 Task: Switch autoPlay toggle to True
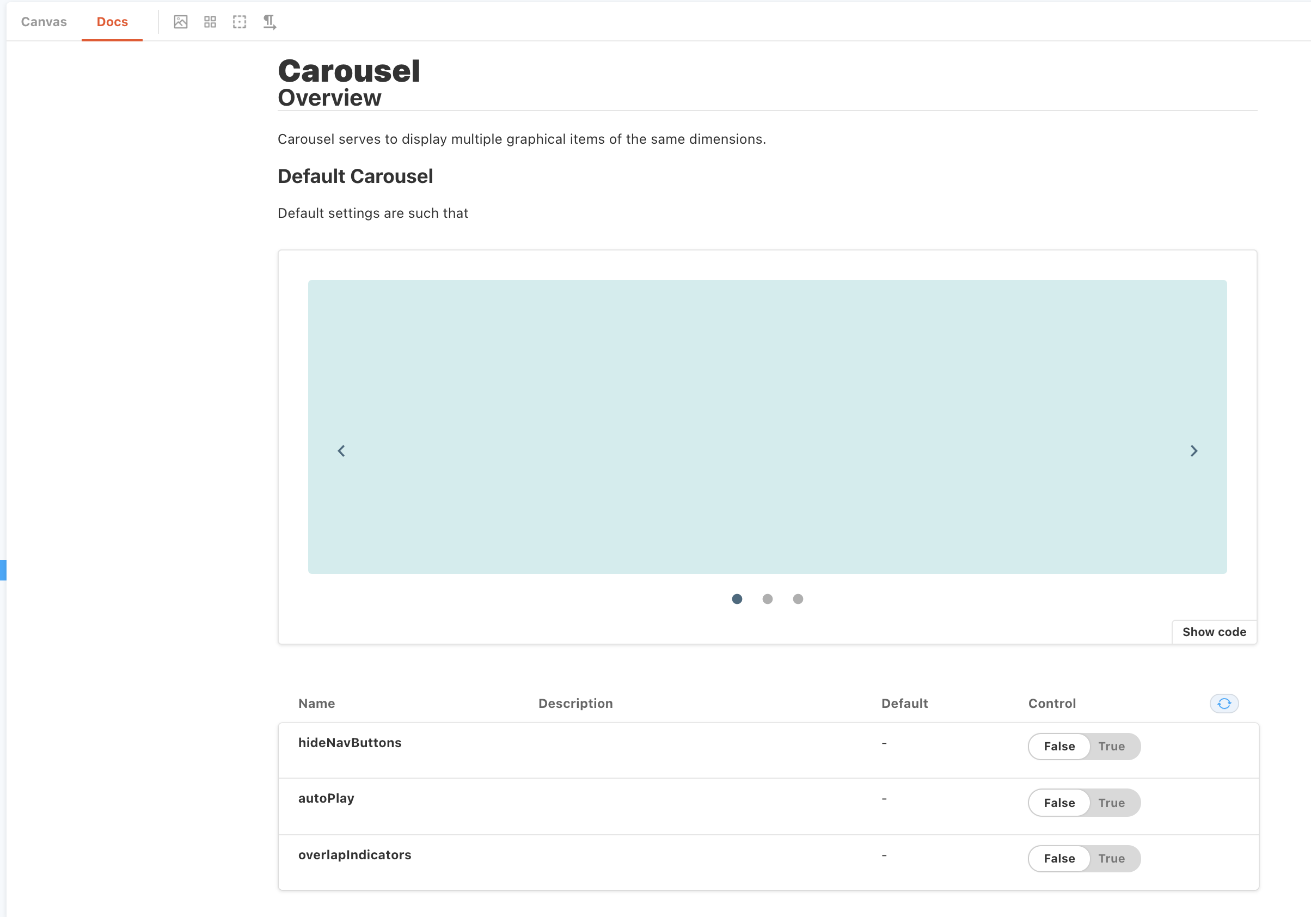[1111, 803]
